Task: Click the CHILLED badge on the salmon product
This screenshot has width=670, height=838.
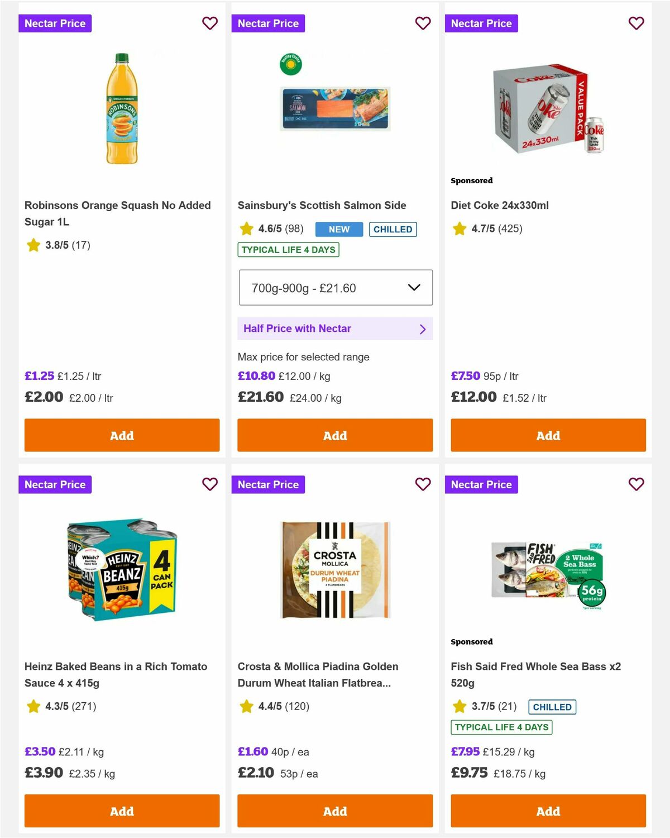Action: coord(393,229)
